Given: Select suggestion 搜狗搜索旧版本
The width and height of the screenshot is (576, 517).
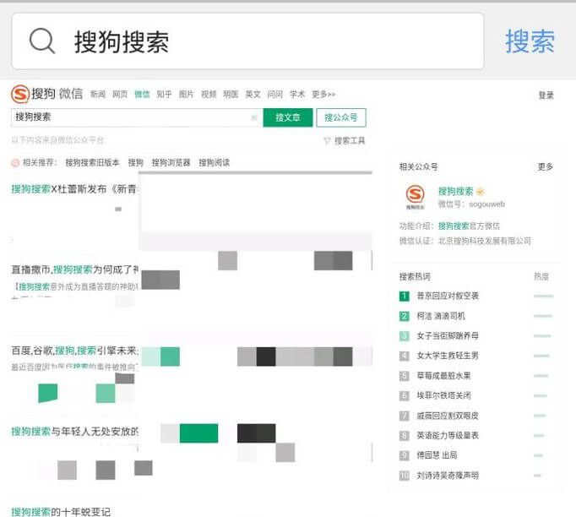Looking at the screenshot, I should [x=93, y=162].
